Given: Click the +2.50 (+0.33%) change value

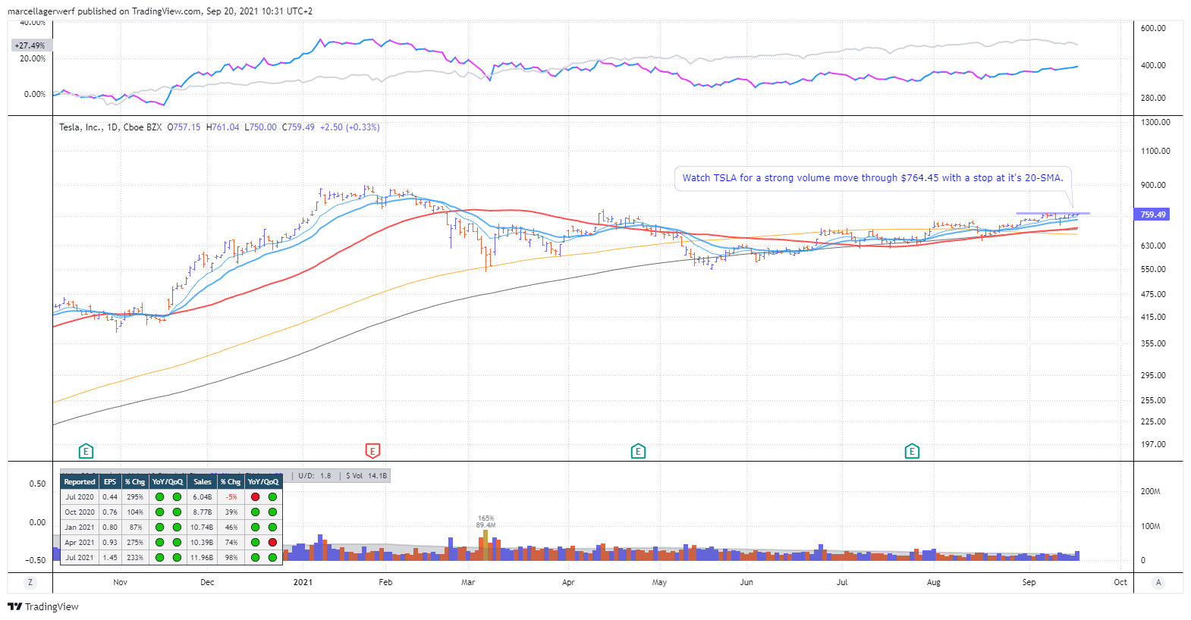Looking at the screenshot, I should [x=350, y=127].
